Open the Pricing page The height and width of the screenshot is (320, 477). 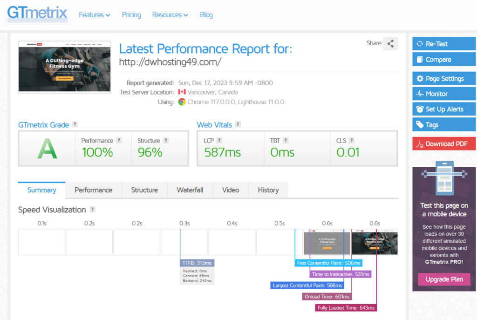click(x=131, y=14)
